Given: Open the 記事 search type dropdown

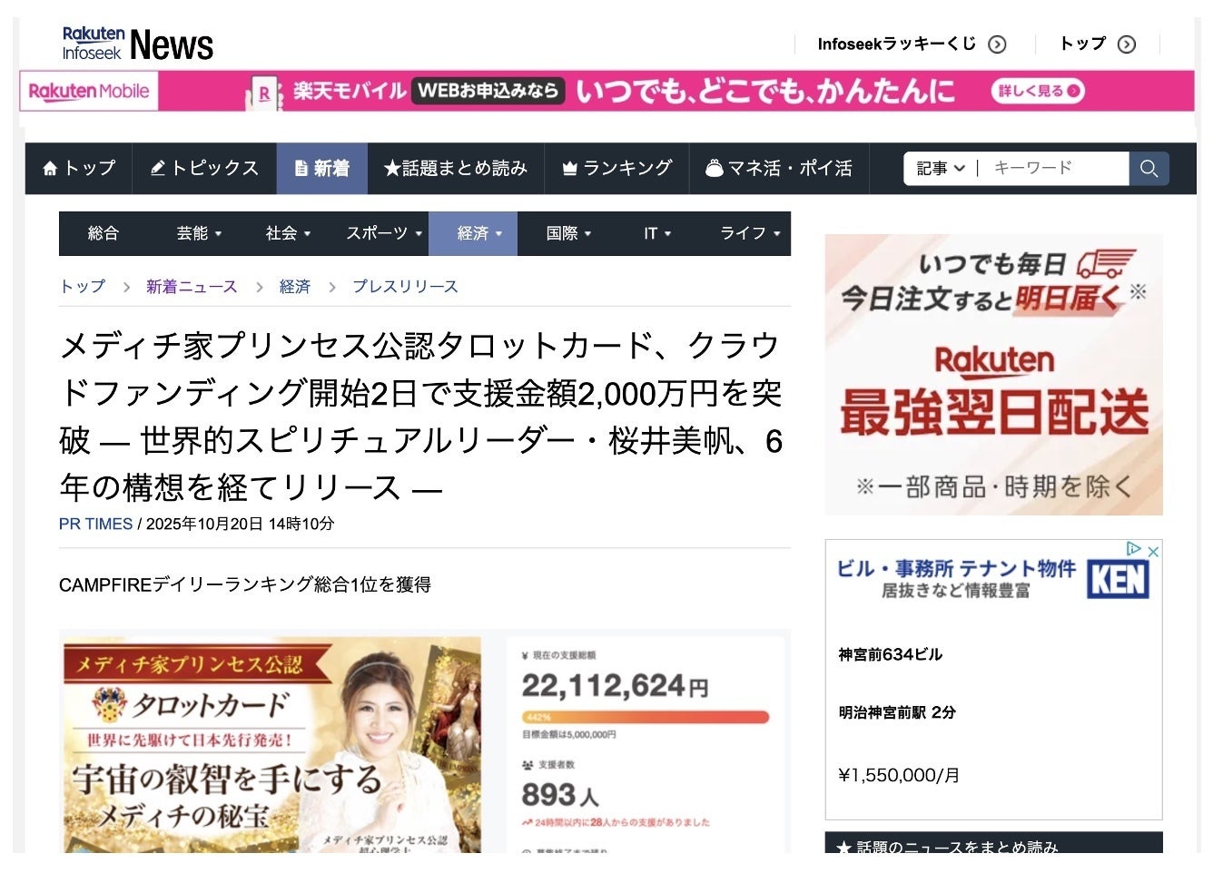Looking at the screenshot, I should 940,169.
